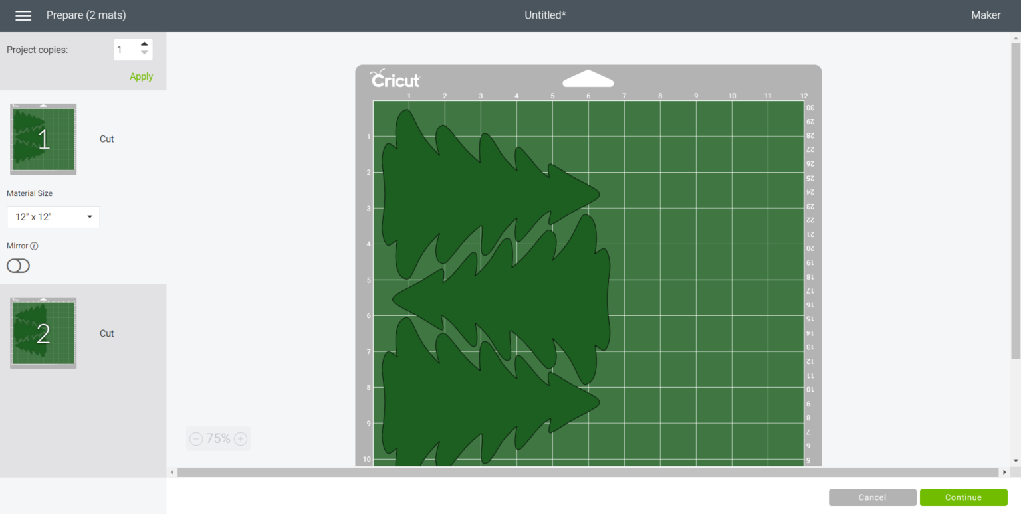1021x514 pixels.
Task: Increase project copies with up arrow
Action: (x=144, y=44)
